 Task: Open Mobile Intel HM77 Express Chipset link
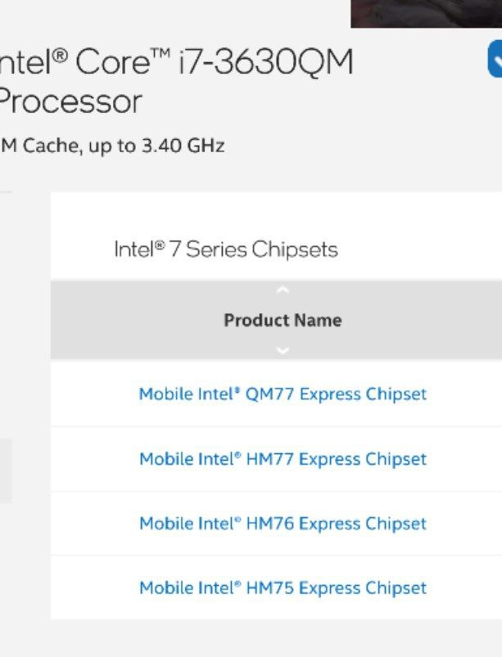283,459
